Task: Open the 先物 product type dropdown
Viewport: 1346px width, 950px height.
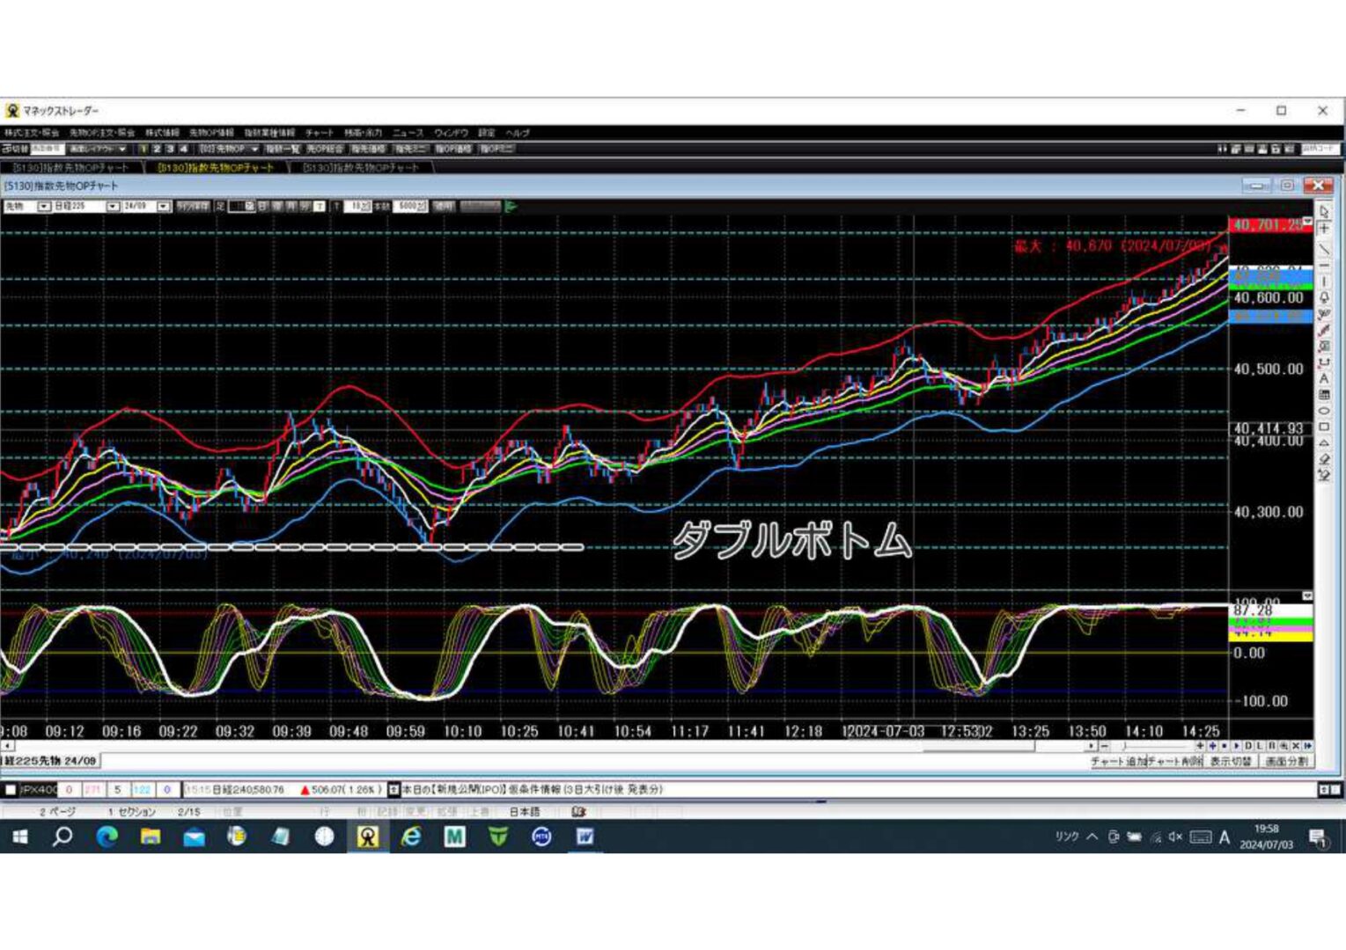Action: click(44, 207)
